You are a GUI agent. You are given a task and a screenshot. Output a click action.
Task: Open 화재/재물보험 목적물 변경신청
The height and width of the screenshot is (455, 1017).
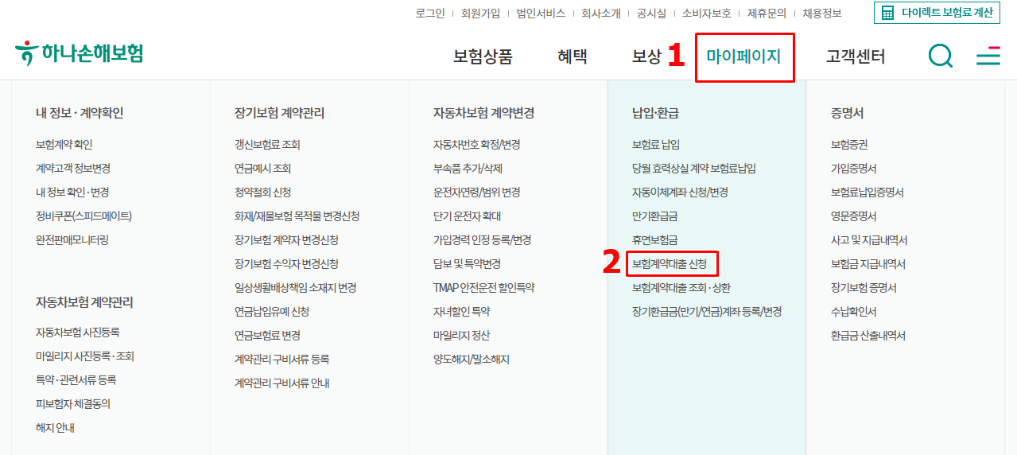[297, 216]
